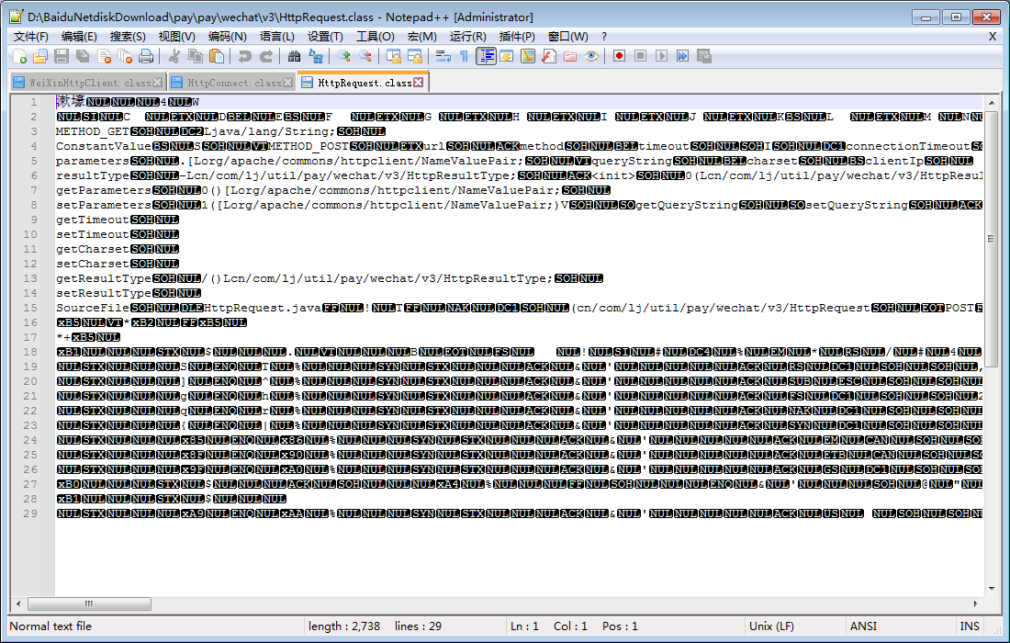This screenshot has height=643, width=1010.
Task: Click the scroll right arrow
Action: tap(975, 604)
